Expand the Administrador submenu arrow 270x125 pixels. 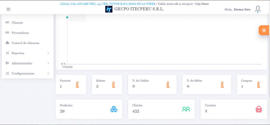point(48,63)
